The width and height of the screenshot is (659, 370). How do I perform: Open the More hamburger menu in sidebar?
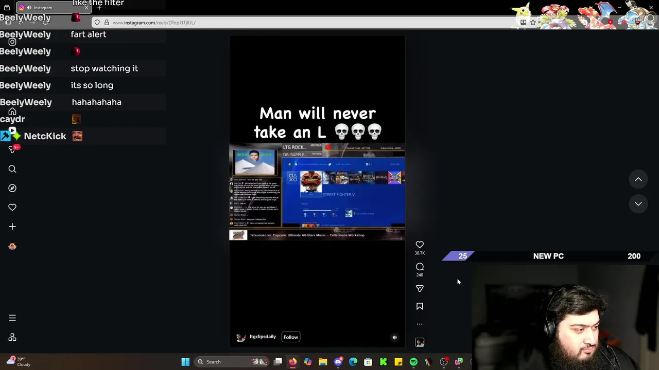click(x=12, y=318)
